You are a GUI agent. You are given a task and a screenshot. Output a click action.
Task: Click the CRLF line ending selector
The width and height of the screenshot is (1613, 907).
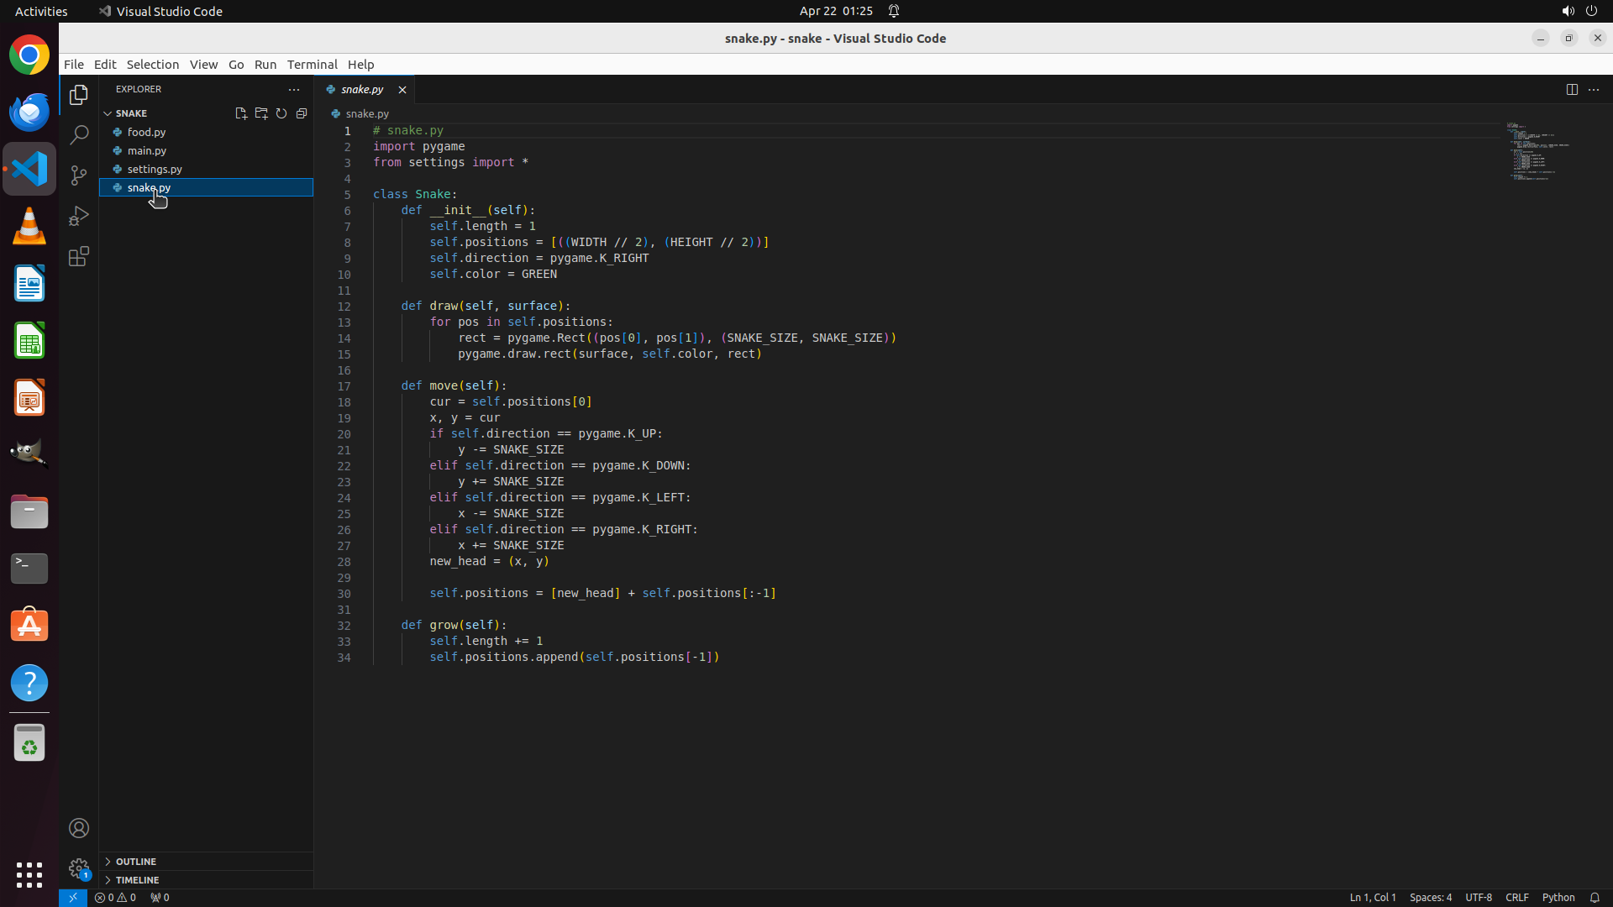click(x=1516, y=897)
